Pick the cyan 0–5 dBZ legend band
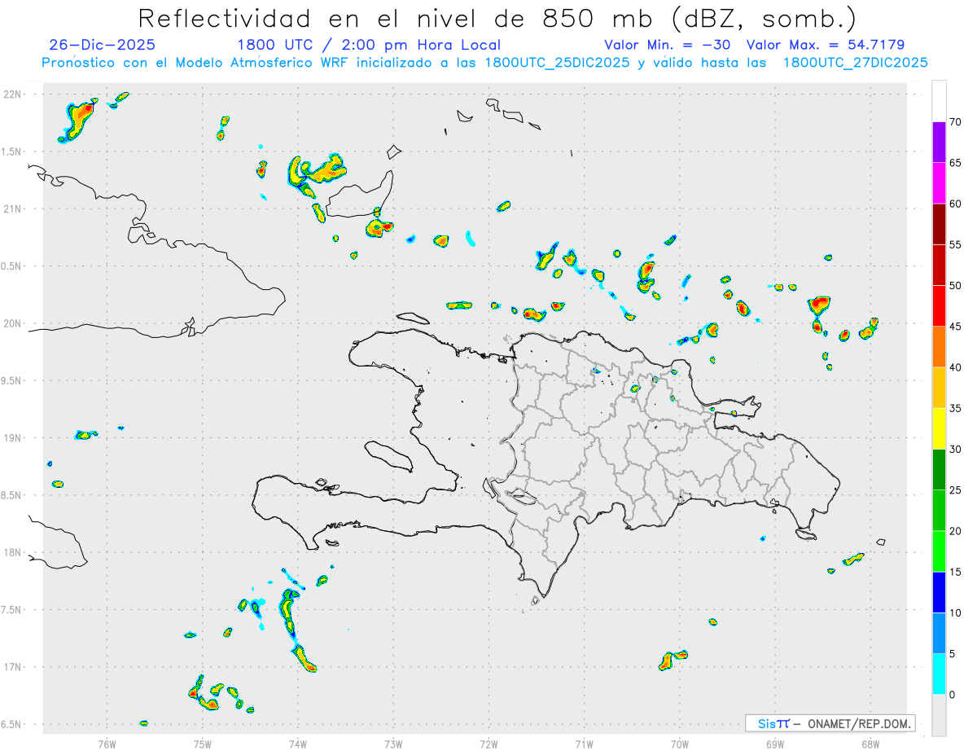The height and width of the screenshot is (755, 977). click(939, 674)
